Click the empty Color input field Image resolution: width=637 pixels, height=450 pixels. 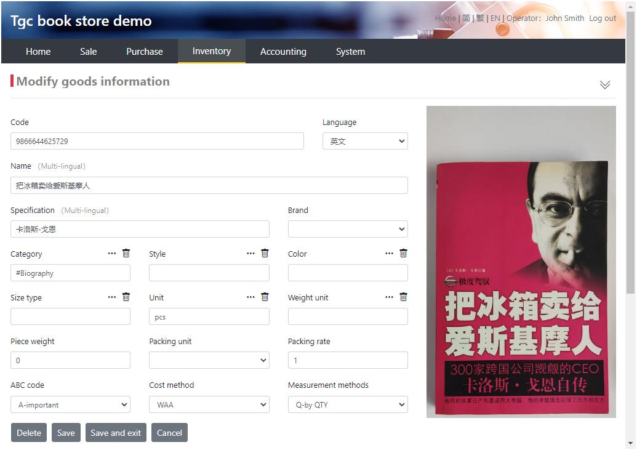[348, 273]
